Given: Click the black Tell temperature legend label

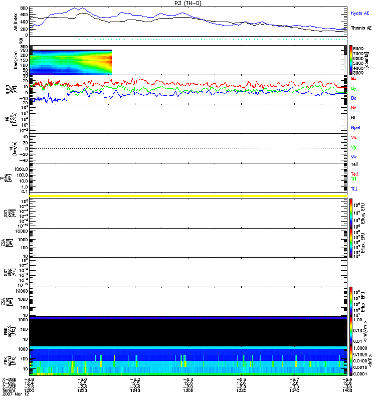Looking at the screenshot, I should click(x=354, y=164).
